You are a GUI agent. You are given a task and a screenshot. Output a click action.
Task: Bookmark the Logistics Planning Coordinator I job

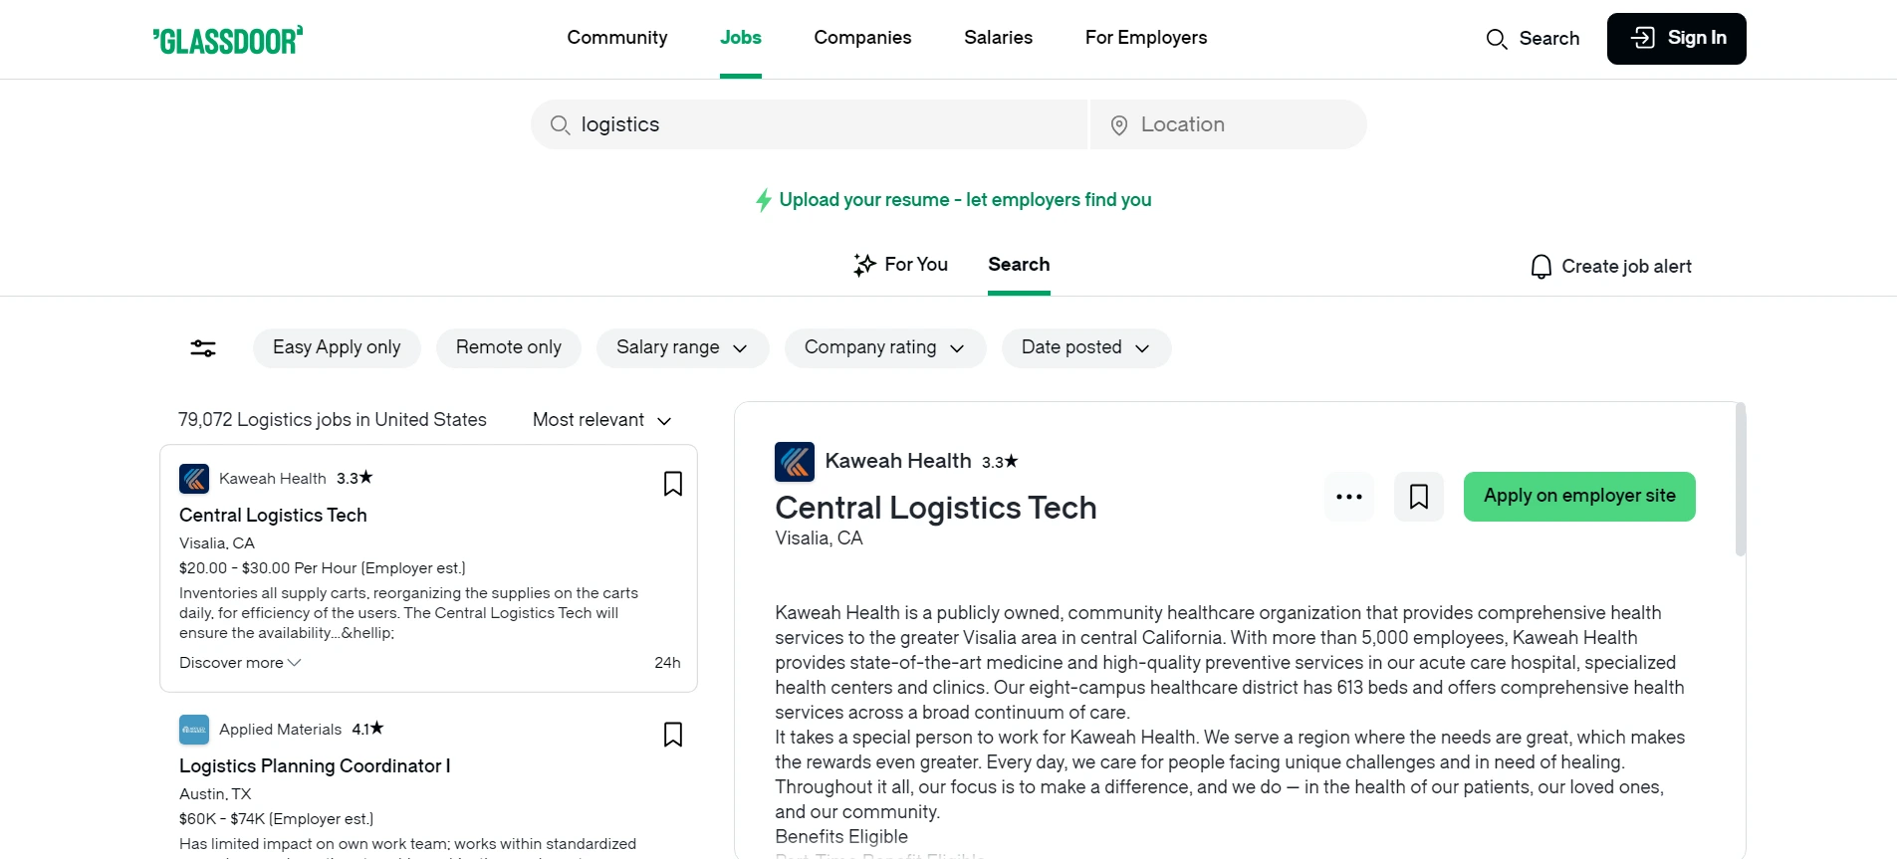(673, 735)
